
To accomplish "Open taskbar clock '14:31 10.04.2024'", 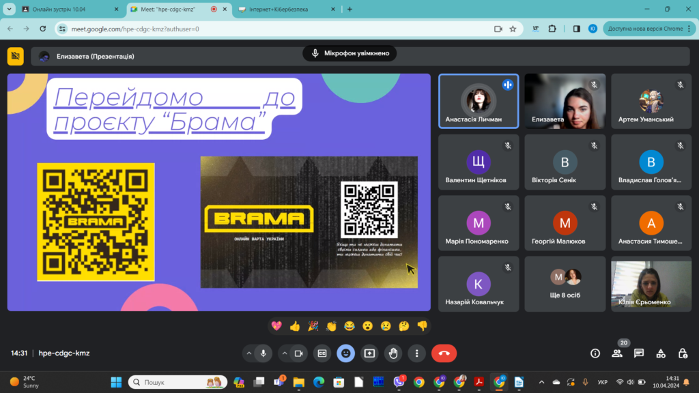I will click(x=666, y=382).
